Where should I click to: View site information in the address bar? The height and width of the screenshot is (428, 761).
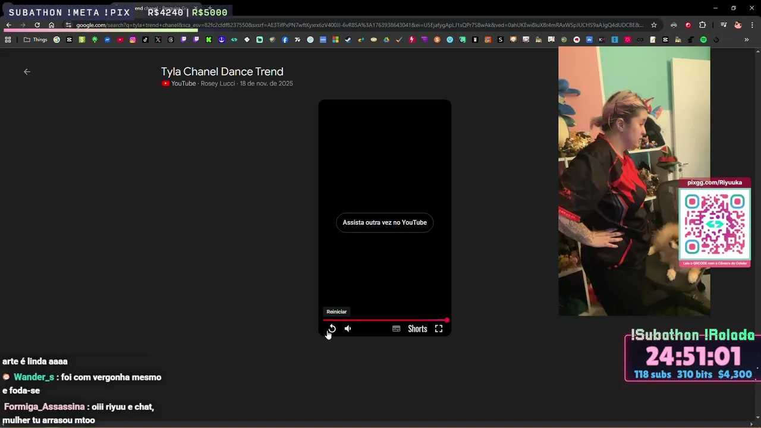[x=68, y=25]
